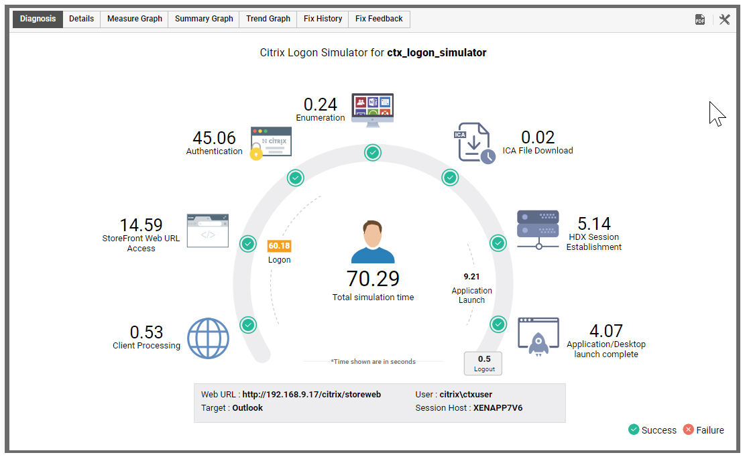Click the Application/Desktop launch complete success checkmark
This screenshot has width=745, height=457.
[x=498, y=324]
